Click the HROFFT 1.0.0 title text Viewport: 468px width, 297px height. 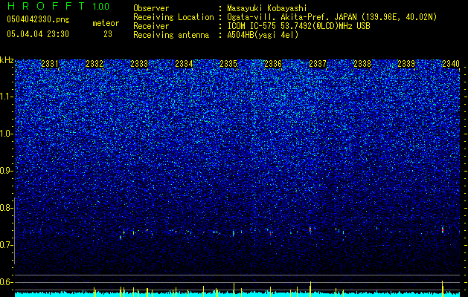click(x=58, y=6)
